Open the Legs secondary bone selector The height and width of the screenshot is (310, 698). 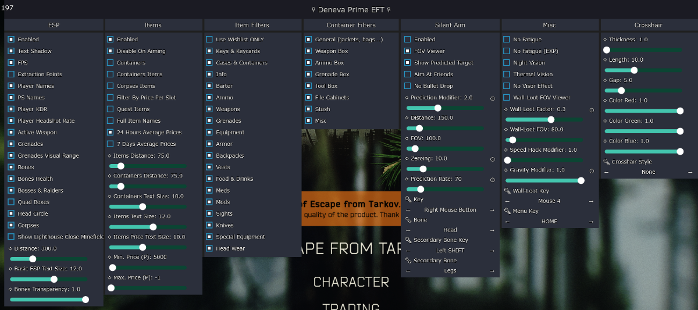[450, 271]
